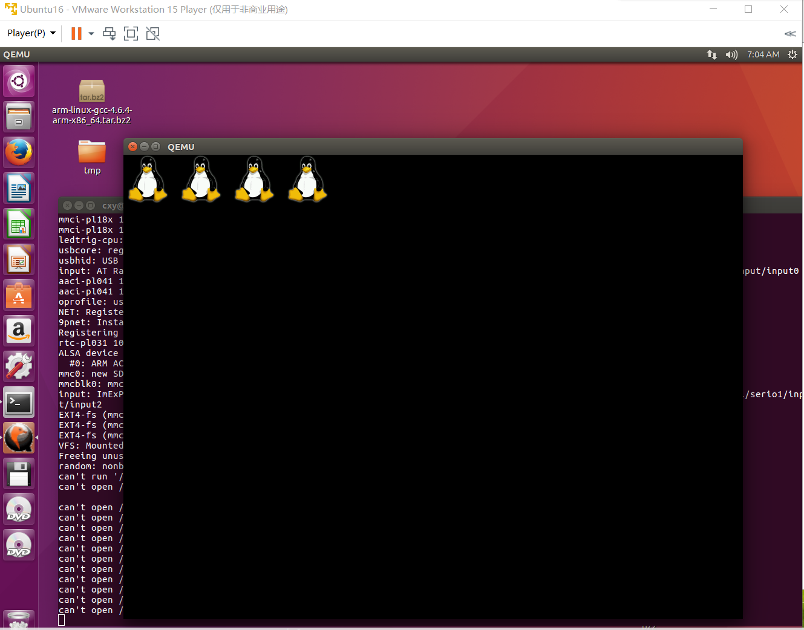Click the first Tux penguin in QEMU
Image resolution: width=804 pixels, height=630 pixels.
pos(148,179)
